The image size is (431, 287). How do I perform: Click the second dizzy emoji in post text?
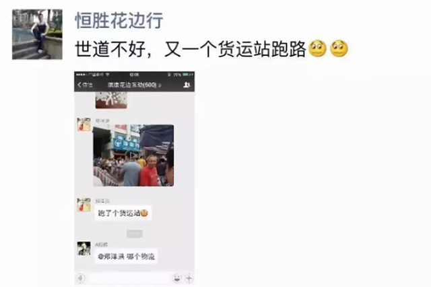tap(339, 48)
